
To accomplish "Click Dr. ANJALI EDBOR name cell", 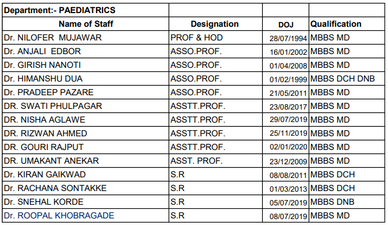I will pyautogui.click(x=86, y=51).
